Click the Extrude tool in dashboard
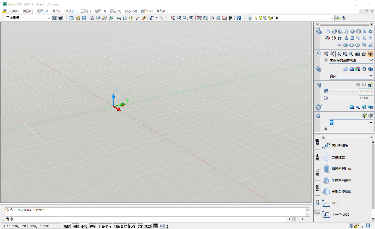 point(340,38)
